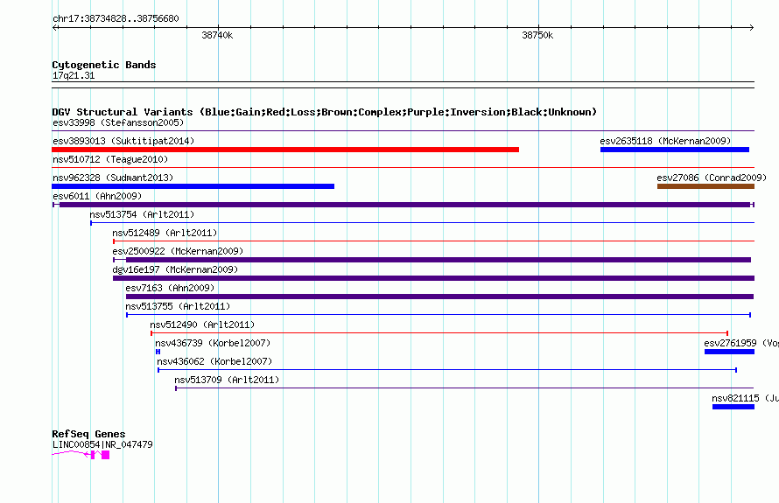779x503 pixels.
Task: Open the nsv510712 (Teague2010) label
Action: [110, 159]
